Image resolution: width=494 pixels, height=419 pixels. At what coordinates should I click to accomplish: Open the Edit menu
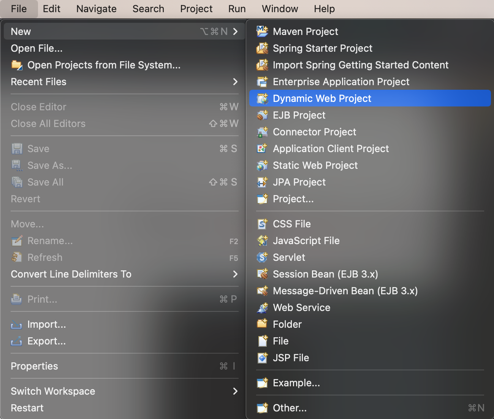click(52, 9)
